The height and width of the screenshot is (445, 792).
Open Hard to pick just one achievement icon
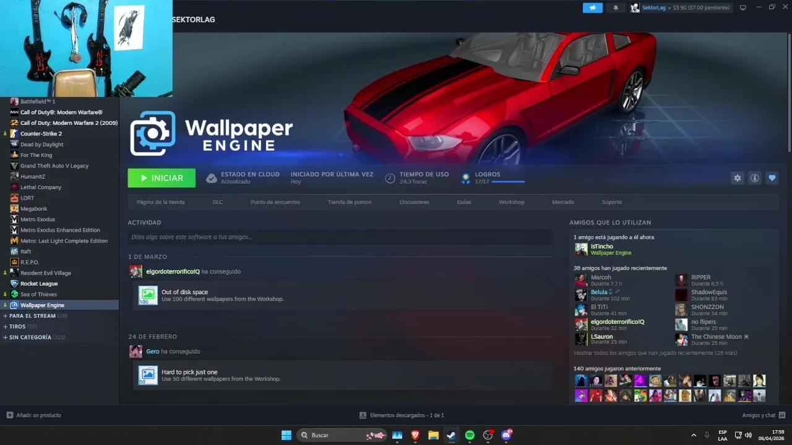pyautogui.click(x=148, y=375)
